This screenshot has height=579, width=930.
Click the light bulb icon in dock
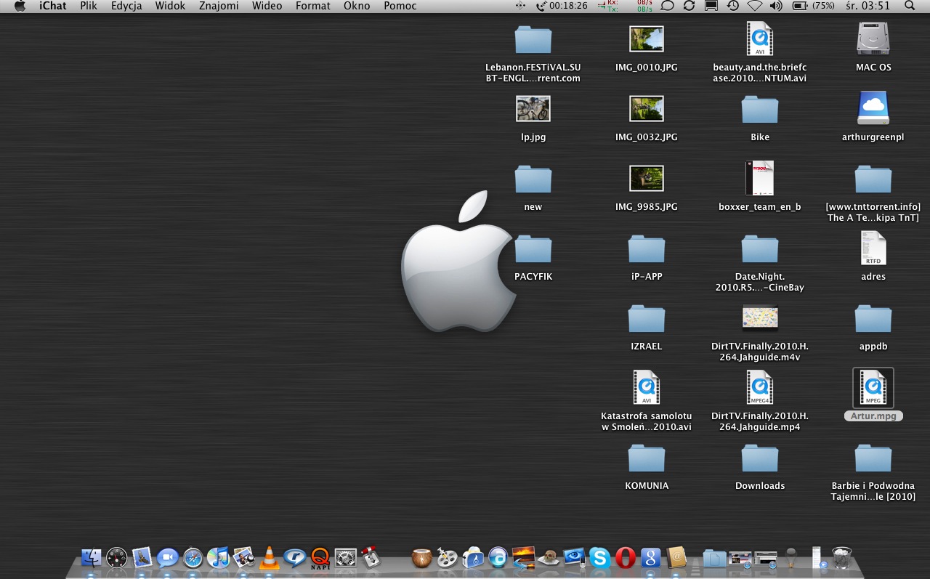[791, 557]
